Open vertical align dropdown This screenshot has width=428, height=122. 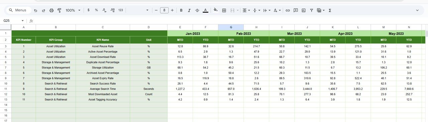(x=256, y=10)
